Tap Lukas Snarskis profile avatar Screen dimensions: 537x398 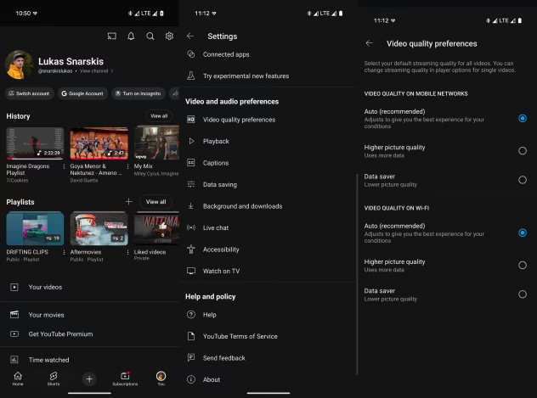[19, 65]
